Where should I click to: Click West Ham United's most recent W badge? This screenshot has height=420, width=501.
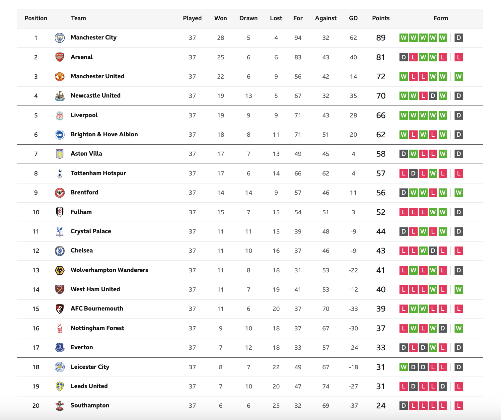[x=459, y=290]
